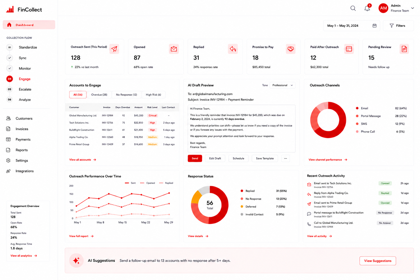Click View Suggestions button

[378, 261]
